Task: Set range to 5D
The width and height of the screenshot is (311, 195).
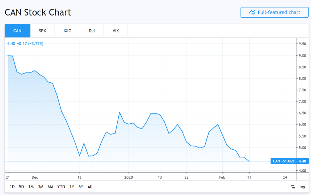Action: click(22, 187)
